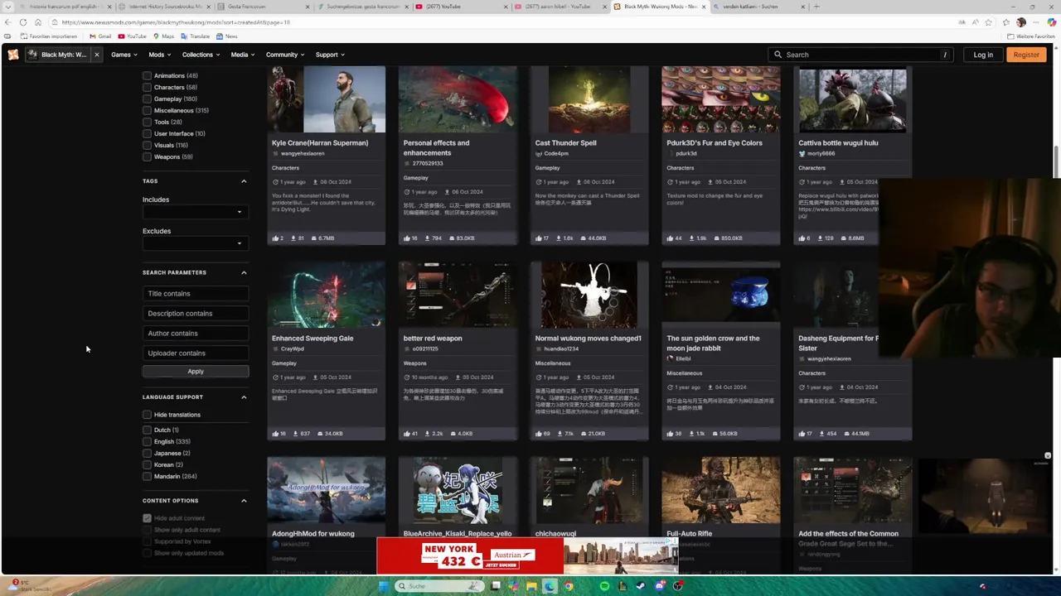Close the Black Myth: Wukong game filter
Image resolution: width=1061 pixels, height=596 pixels.
point(96,55)
